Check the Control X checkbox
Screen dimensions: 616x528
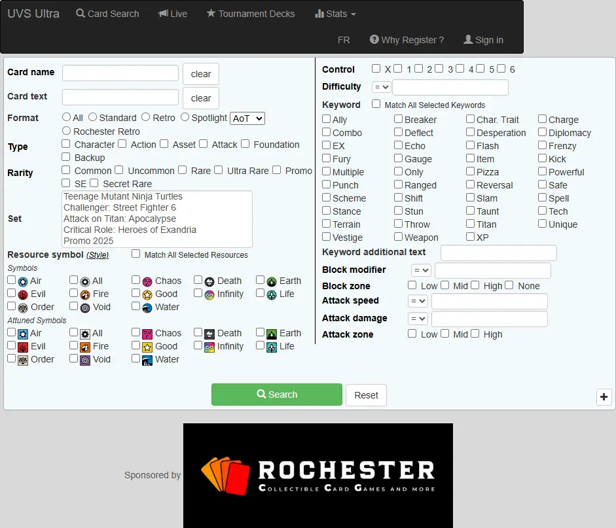coord(376,68)
